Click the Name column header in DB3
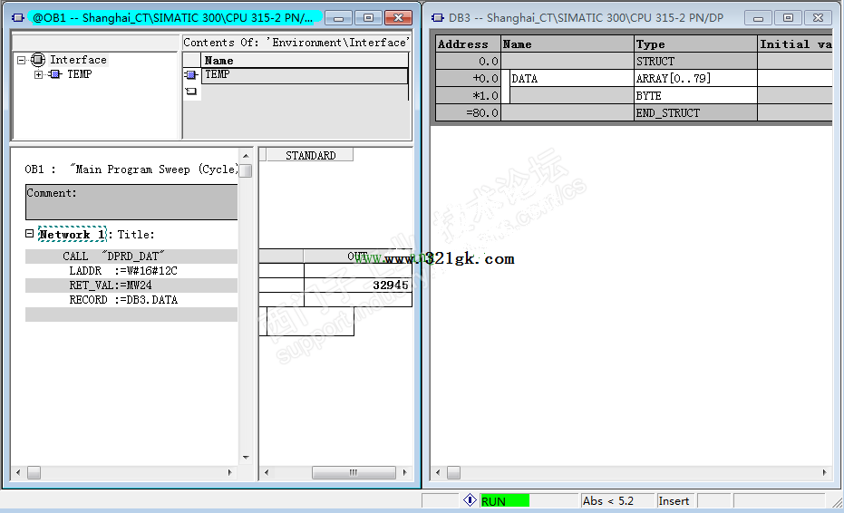 tap(568, 44)
